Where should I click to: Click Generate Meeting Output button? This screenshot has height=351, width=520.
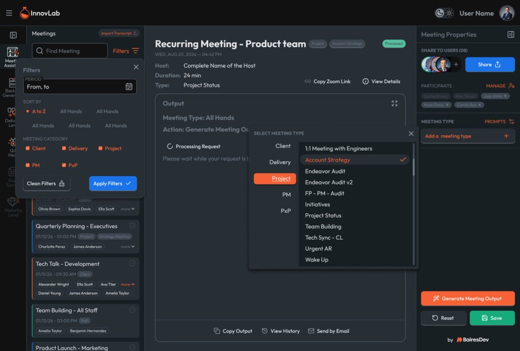pos(468,299)
